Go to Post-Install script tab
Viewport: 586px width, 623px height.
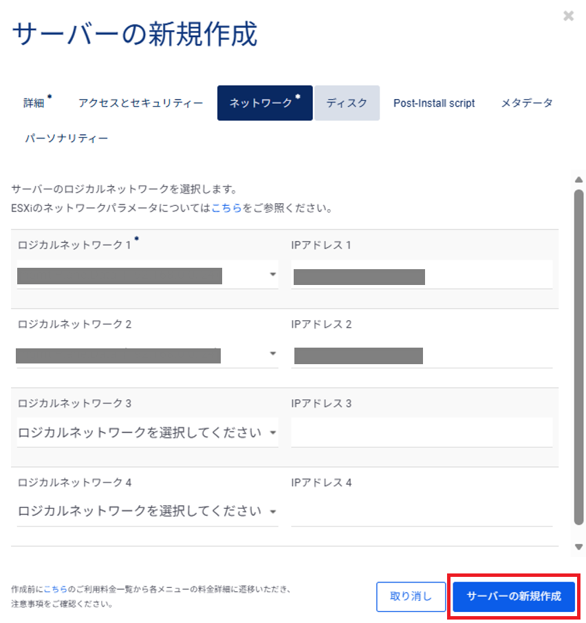pyautogui.click(x=434, y=103)
